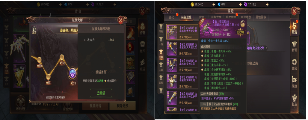The width and height of the screenshot is (308, 120).
Task: Select the 二转 rebirth category
Action: coord(161,54)
